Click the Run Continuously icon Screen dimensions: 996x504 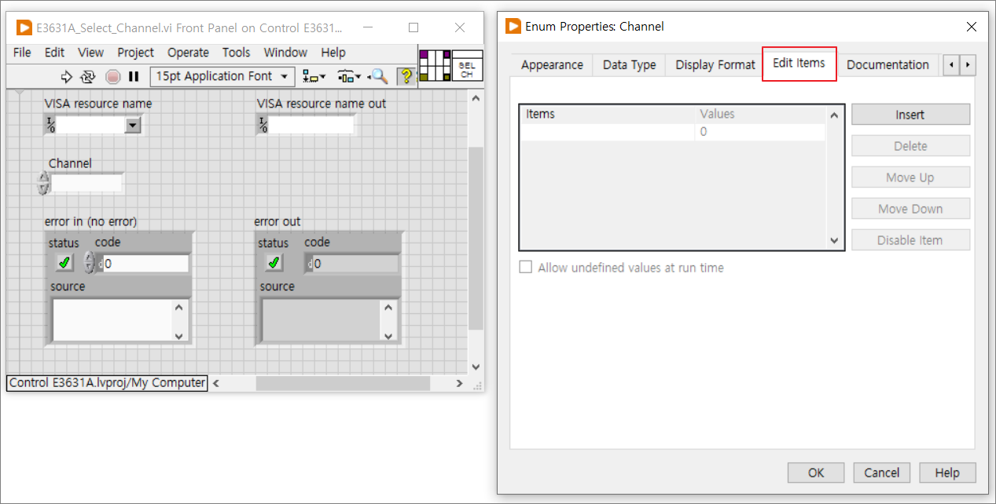pyautogui.click(x=88, y=76)
